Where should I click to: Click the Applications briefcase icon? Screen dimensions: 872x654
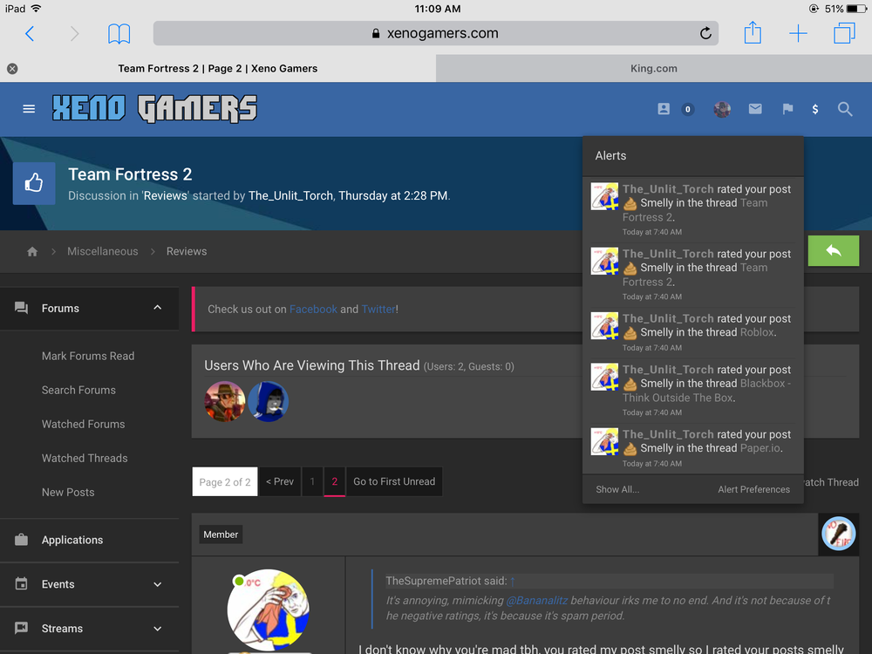coord(21,540)
